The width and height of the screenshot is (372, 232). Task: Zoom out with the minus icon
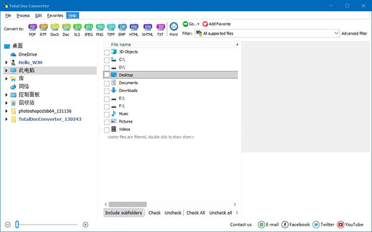[x=8, y=225]
